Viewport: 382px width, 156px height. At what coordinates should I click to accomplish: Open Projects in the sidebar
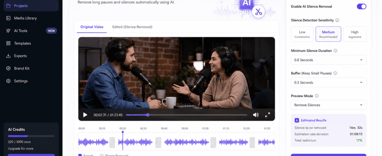pyautogui.click(x=31, y=6)
